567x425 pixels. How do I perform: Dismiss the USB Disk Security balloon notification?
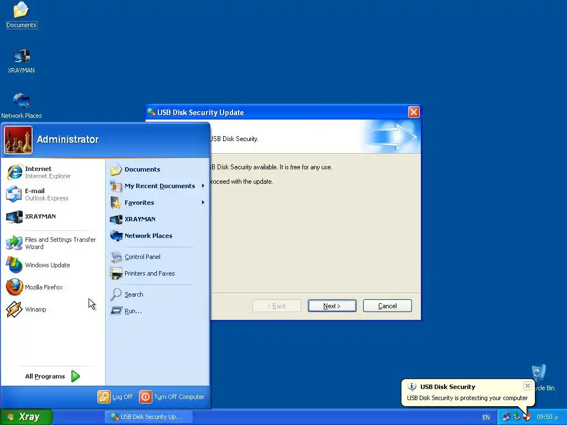528,386
